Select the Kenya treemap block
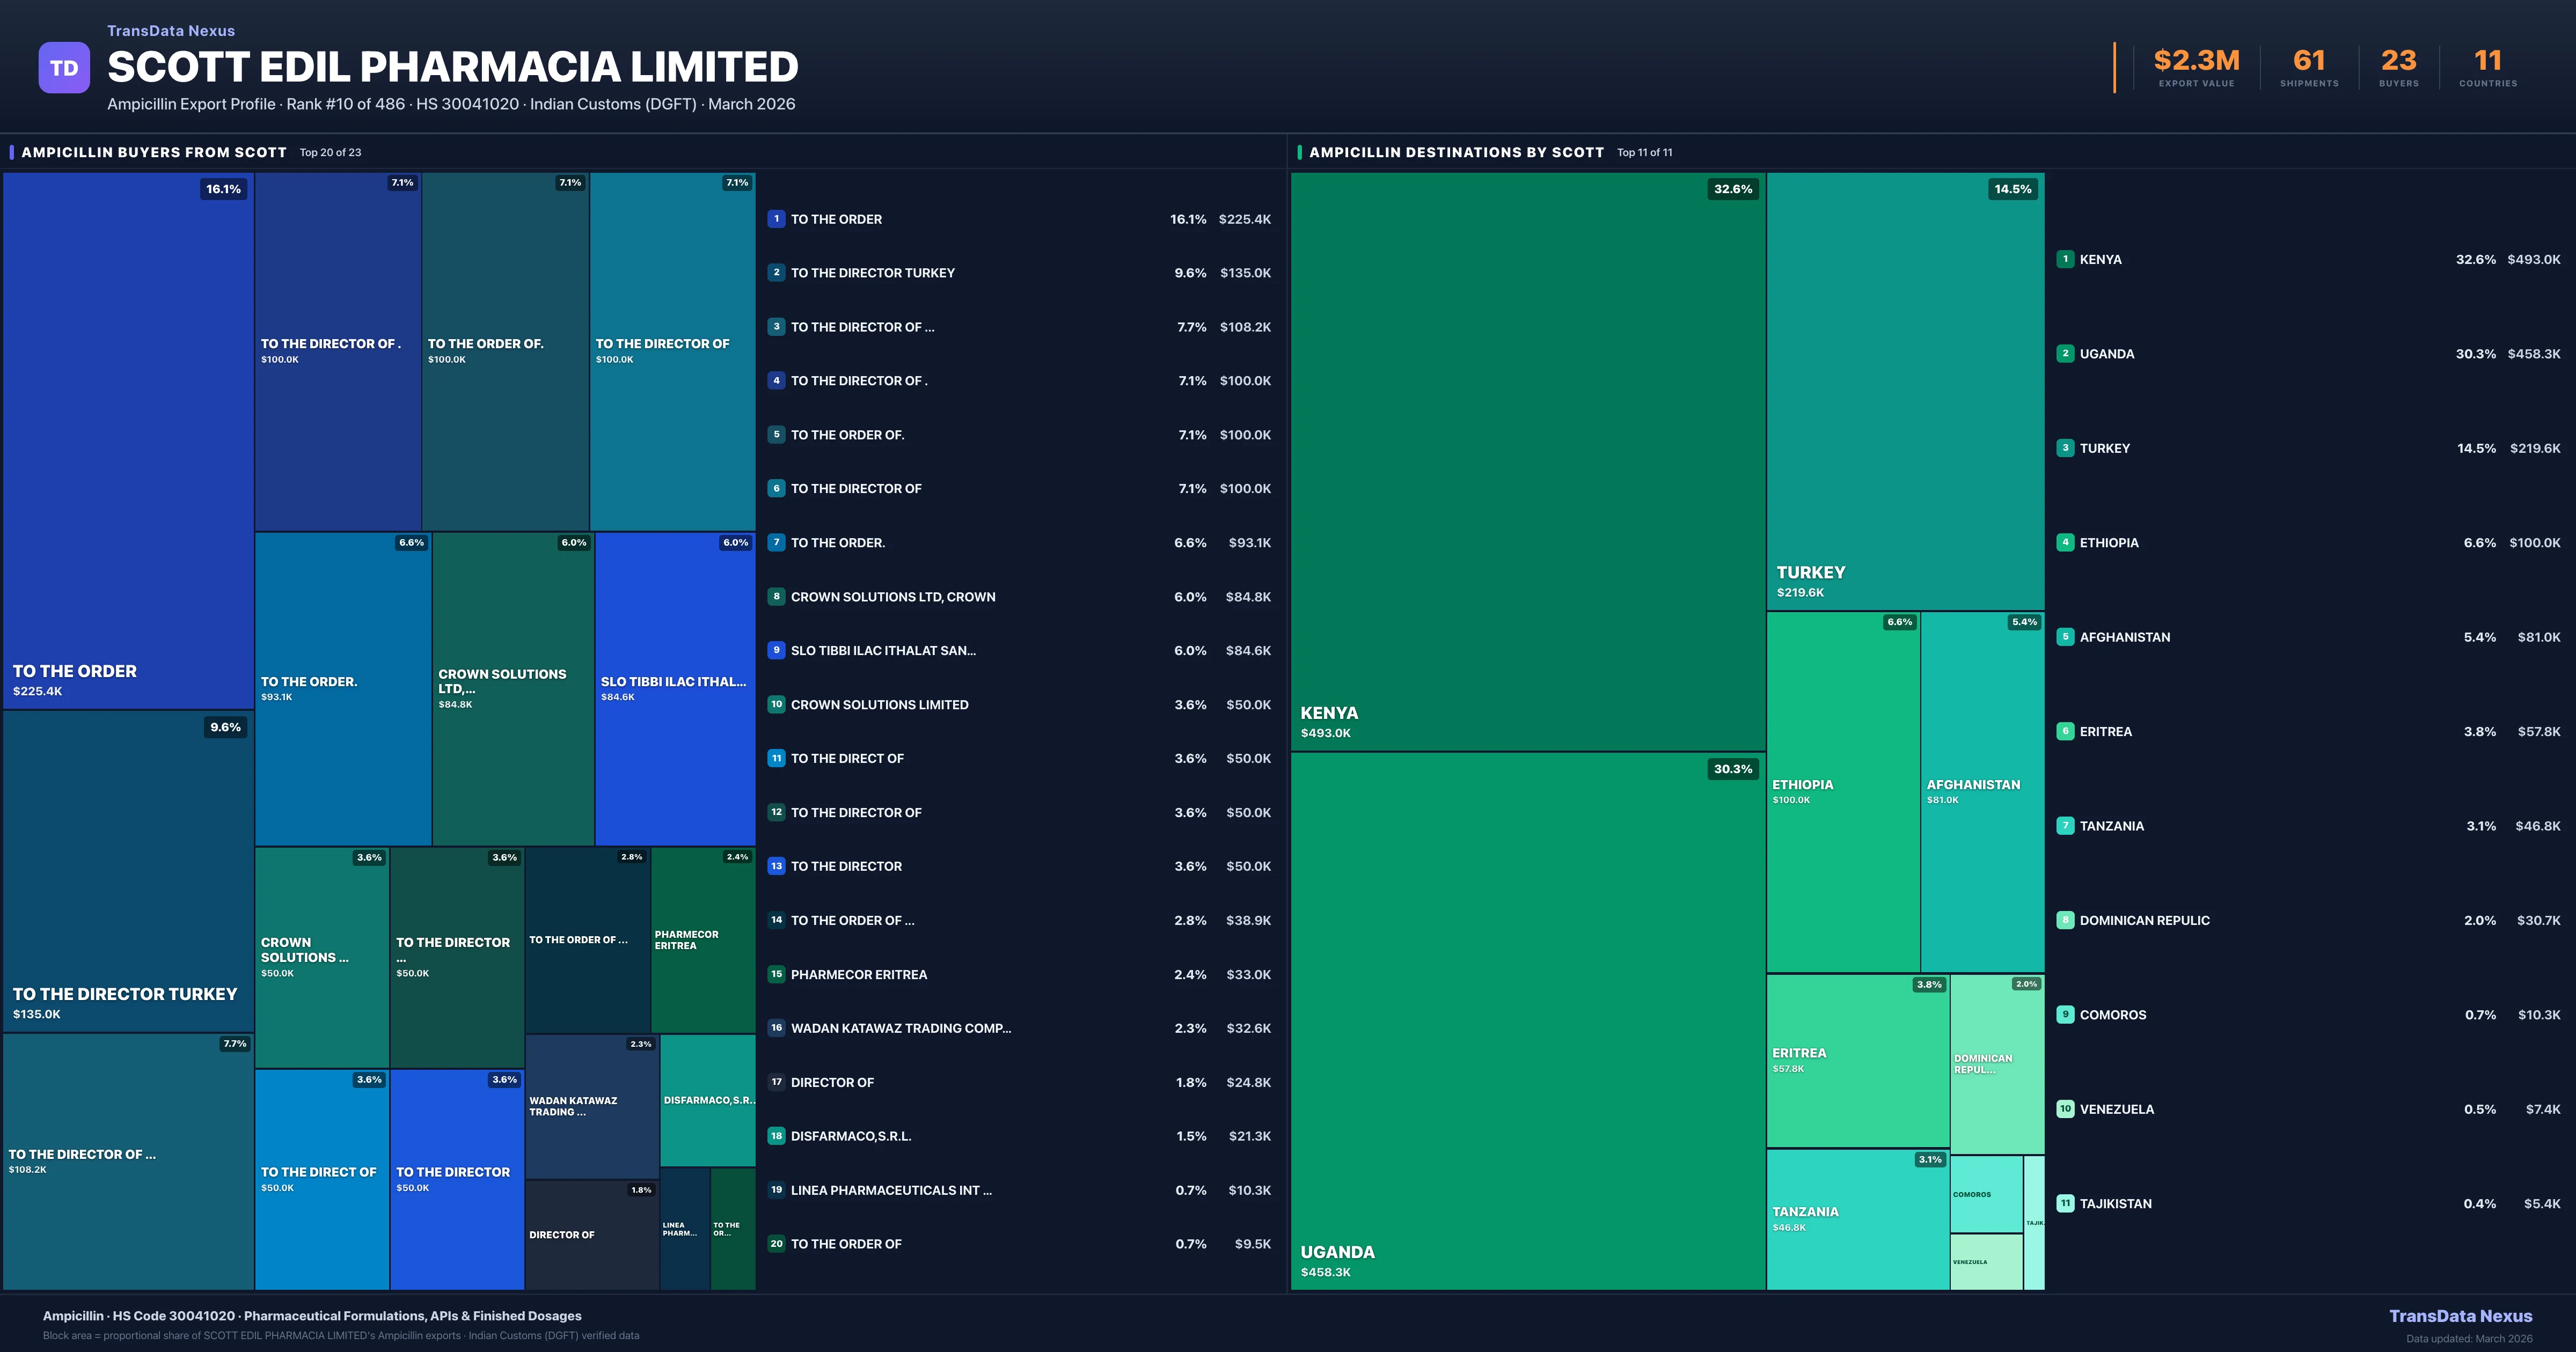Image resolution: width=2576 pixels, height=1352 pixels. (1527, 460)
